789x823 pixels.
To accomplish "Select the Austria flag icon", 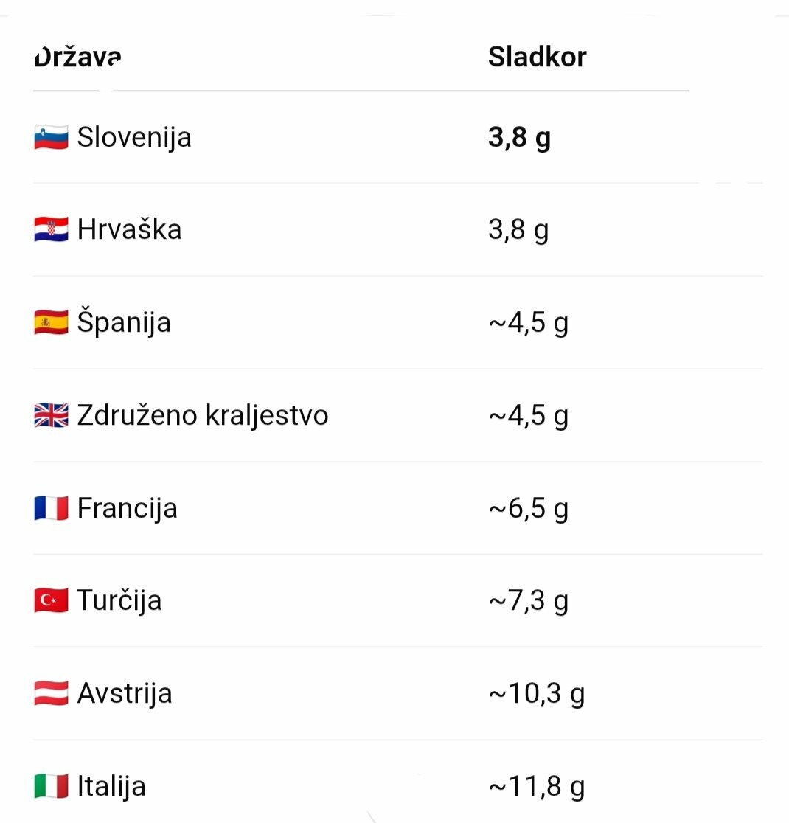I will [x=51, y=694].
